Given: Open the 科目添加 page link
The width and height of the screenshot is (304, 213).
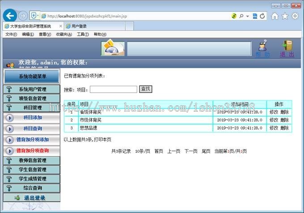Looking at the screenshot, I should click(33, 117).
